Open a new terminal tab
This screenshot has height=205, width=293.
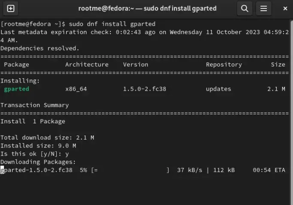click(11, 9)
